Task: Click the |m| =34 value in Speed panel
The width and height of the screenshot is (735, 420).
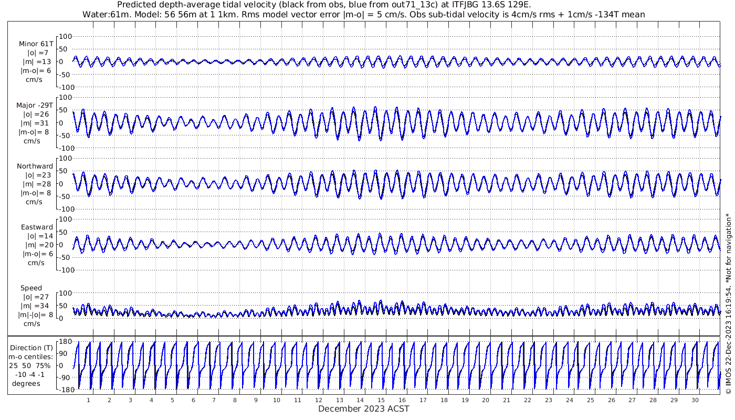Action: 35,306
